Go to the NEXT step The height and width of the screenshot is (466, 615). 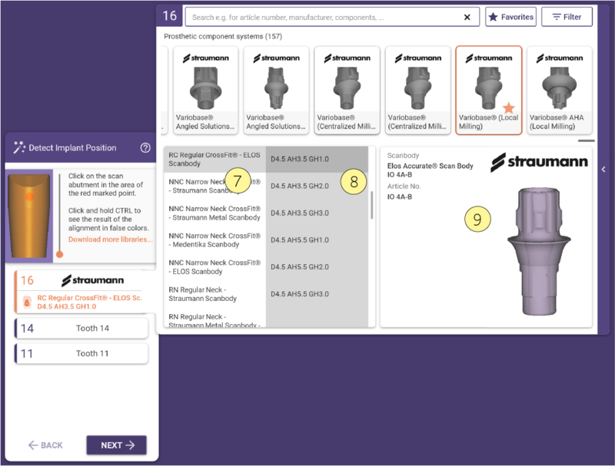point(117,445)
